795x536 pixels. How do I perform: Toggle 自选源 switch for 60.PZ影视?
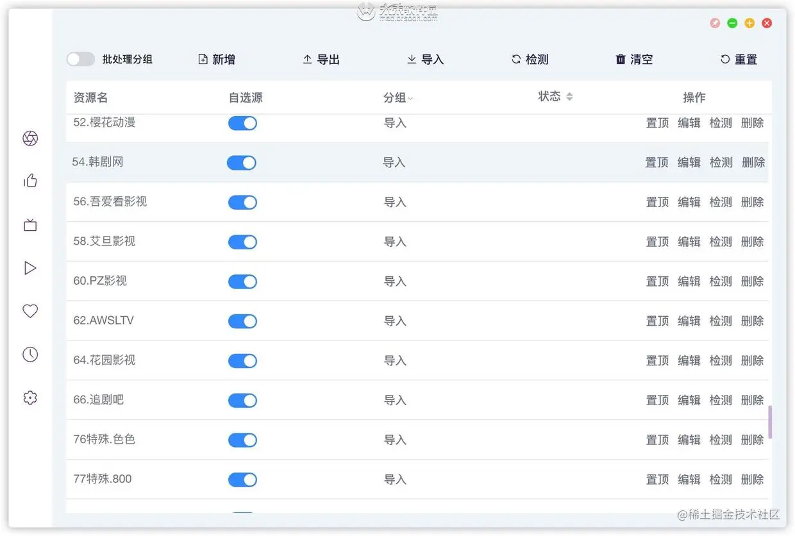click(x=242, y=281)
